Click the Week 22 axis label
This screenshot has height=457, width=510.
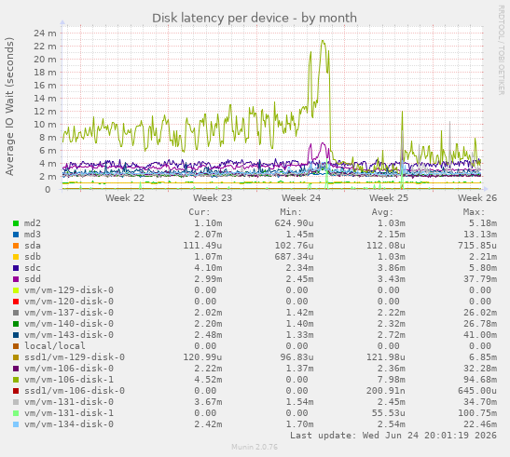point(125,198)
